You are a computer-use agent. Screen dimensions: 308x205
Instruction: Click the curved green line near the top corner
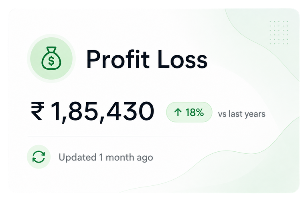pyautogui.click(x=261, y=44)
